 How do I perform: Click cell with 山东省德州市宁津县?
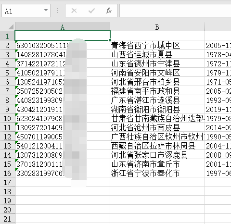pyautogui.click(x=157, y=63)
